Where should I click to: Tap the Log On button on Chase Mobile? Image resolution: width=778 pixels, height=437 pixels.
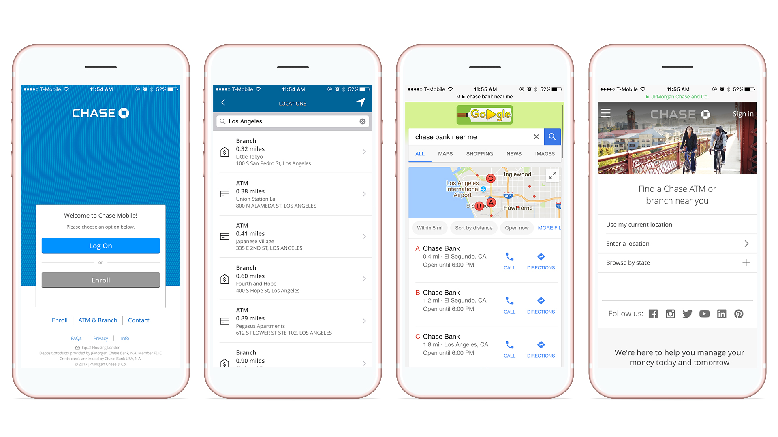[x=101, y=244]
